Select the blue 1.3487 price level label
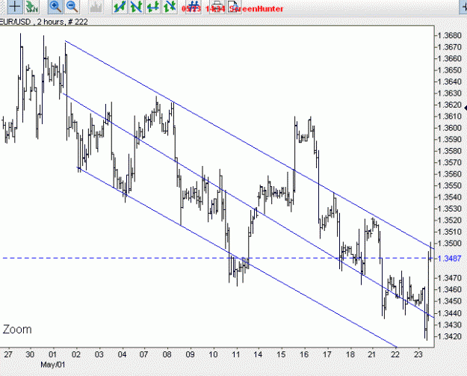467x376 pixels. [450, 259]
